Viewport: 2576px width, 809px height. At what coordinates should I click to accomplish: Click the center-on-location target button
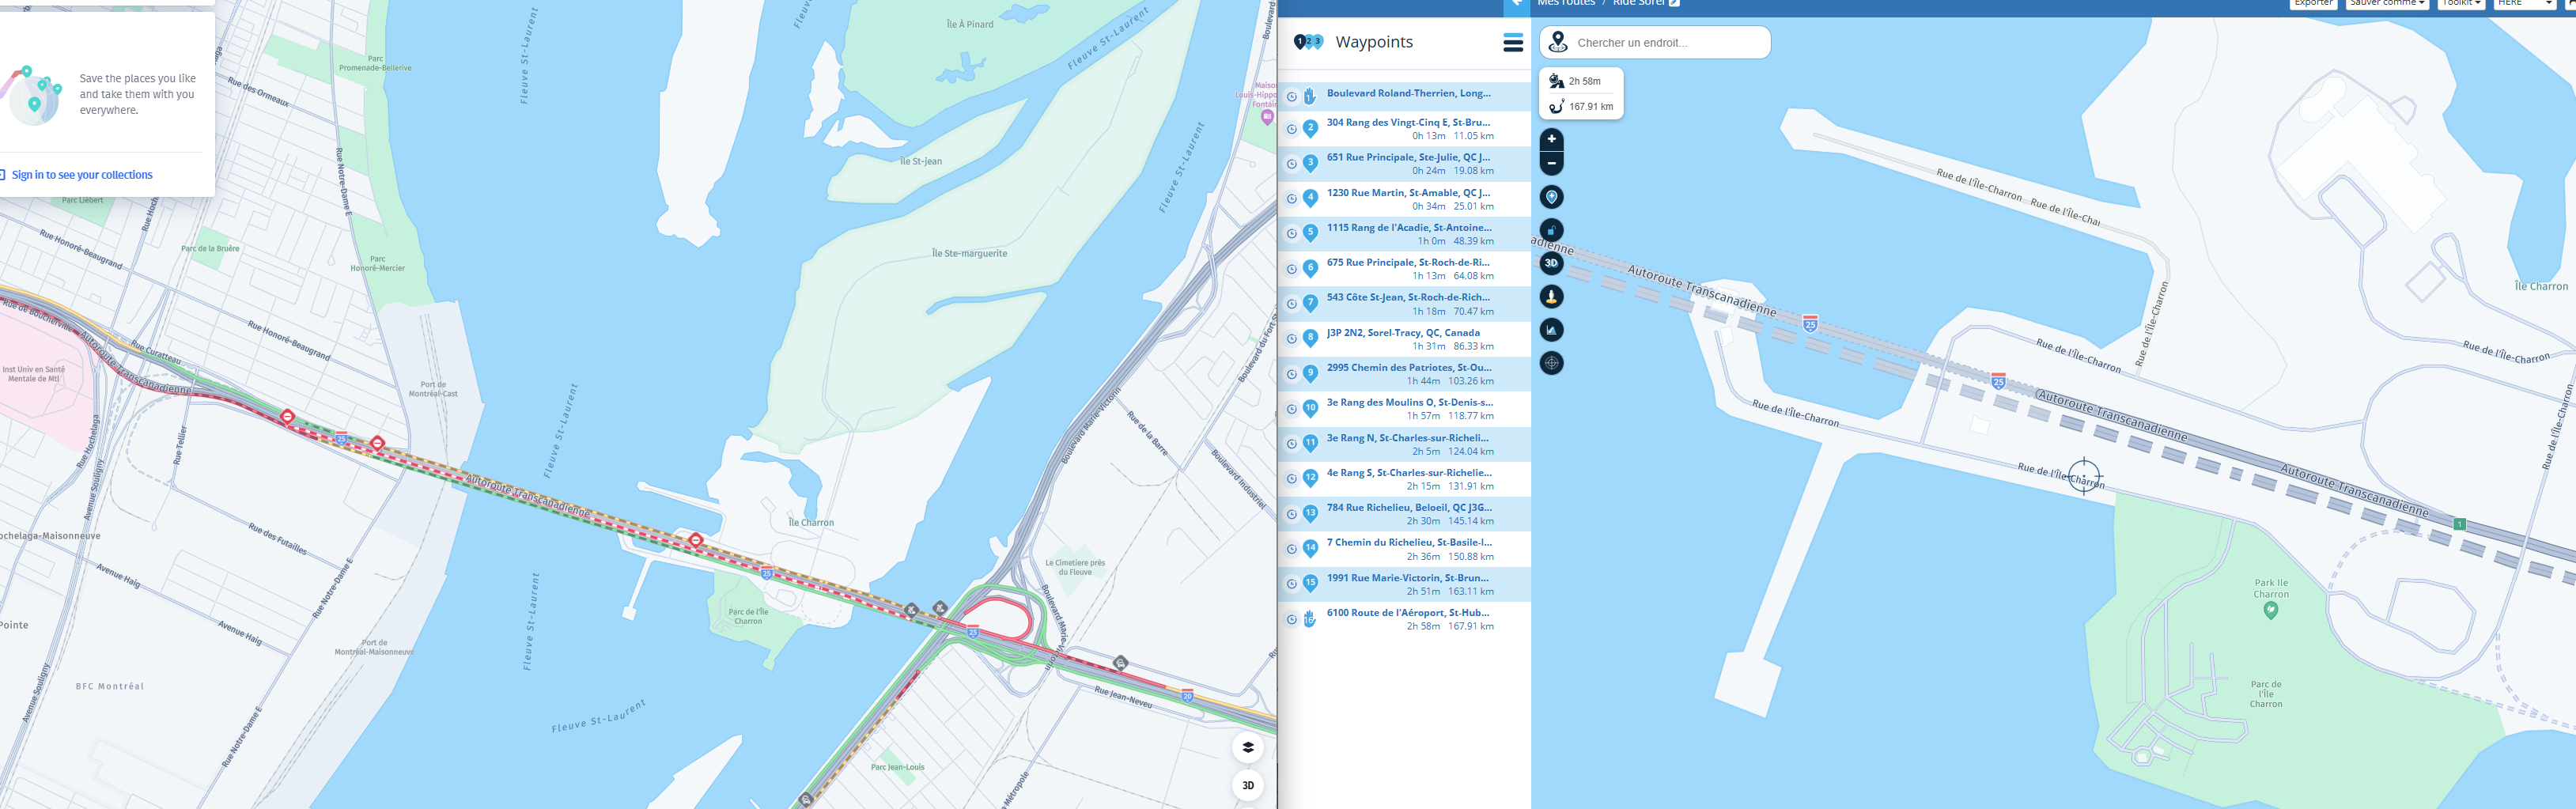1551,363
